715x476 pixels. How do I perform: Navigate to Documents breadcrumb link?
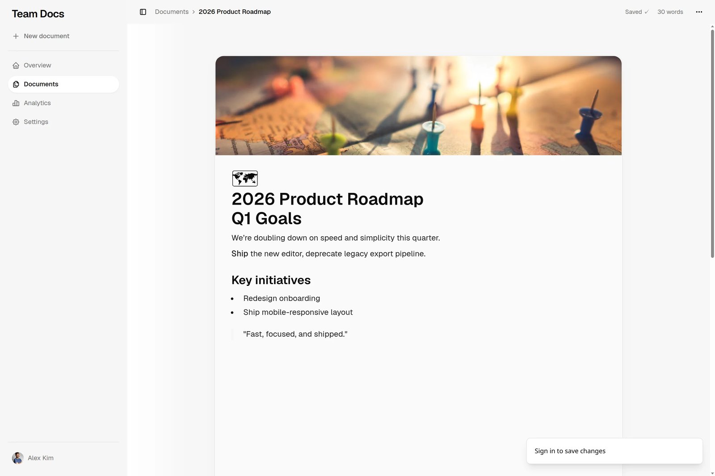172,12
